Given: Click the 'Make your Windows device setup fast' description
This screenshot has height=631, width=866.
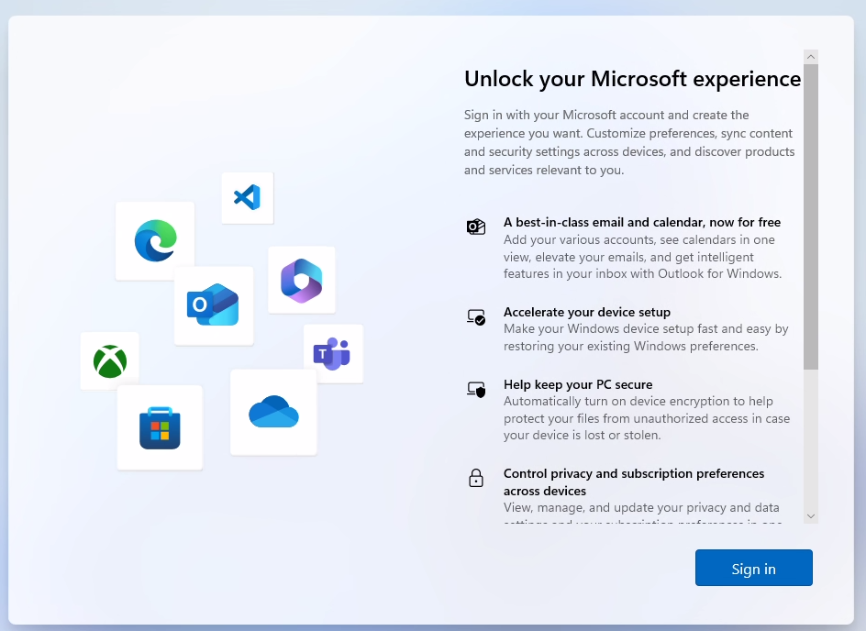Looking at the screenshot, I should point(646,338).
